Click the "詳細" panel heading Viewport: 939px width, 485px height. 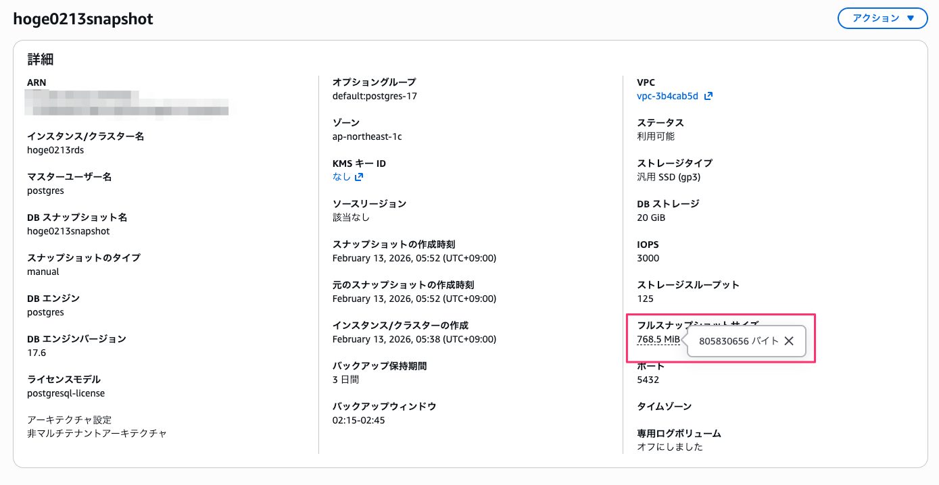click(x=41, y=59)
